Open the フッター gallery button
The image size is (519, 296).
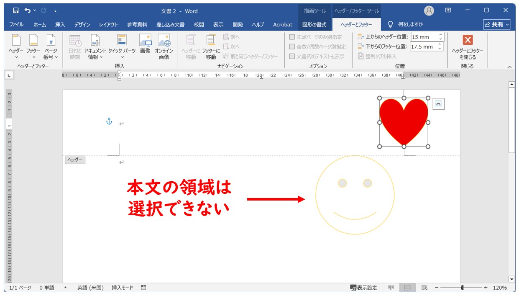[33, 46]
